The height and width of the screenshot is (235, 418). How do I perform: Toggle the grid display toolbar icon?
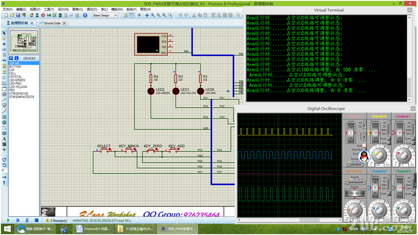[131, 15]
